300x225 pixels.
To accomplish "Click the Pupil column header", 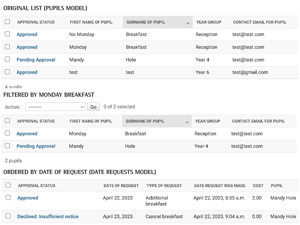I will (x=276, y=186).
